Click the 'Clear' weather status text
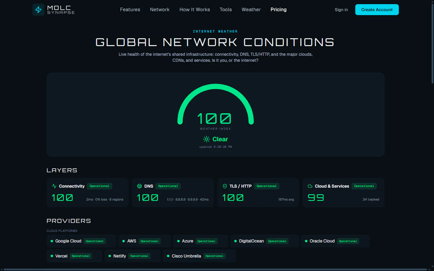The width and height of the screenshot is (434, 271). coord(220,139)
